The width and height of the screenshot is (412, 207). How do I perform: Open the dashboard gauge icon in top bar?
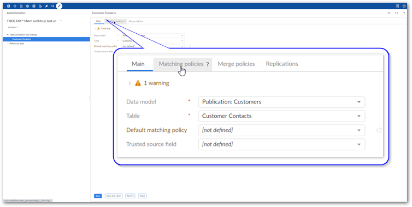27,6
